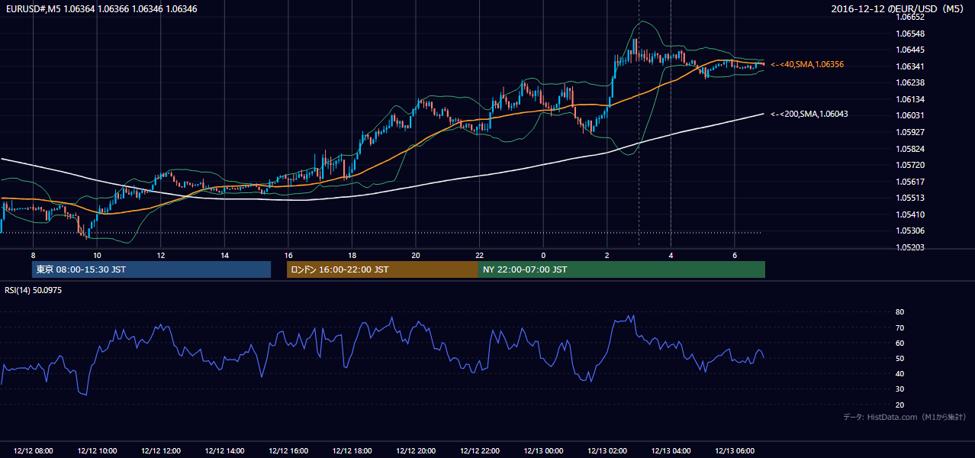Click the 12/13 04:00 time label
Image resolution: width=975 pixels, height=458 pixels.
(x=671, y=451)
